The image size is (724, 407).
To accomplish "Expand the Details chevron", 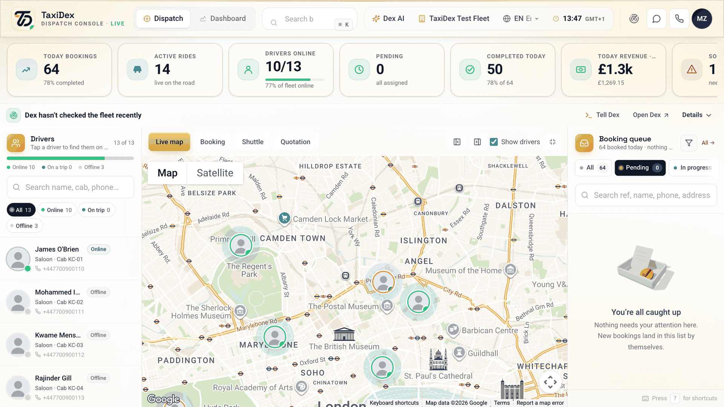I will pyautogui.click(x=709, y=115).
